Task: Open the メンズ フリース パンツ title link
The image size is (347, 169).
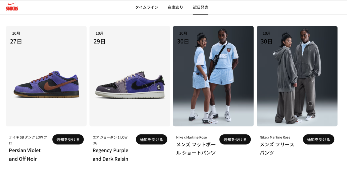Action: click(x=277, y=149)
